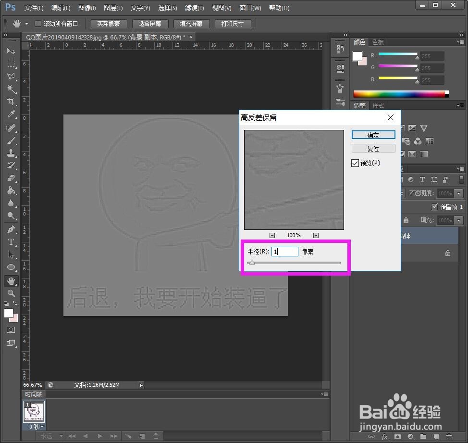Click the radius input field
This screenshot has height=443, width=468.
(x=285, y=252)
